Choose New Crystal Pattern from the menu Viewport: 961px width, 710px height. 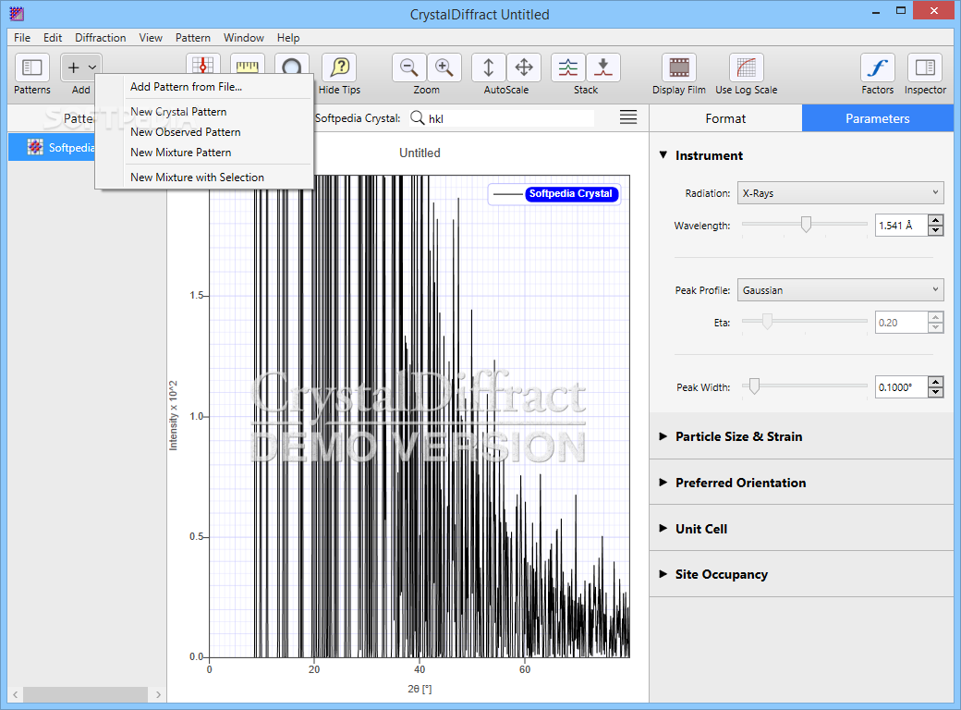[178, 112]
